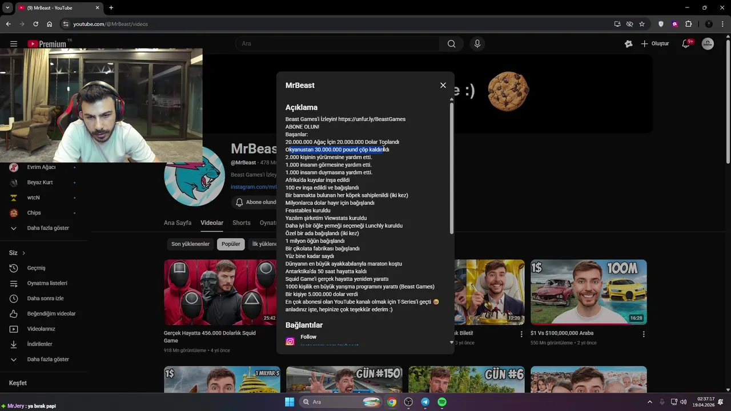The width and height of the screenshot is (731, 411).
Task: Open Chrome three-dot menu
Action: click(722, 24)
